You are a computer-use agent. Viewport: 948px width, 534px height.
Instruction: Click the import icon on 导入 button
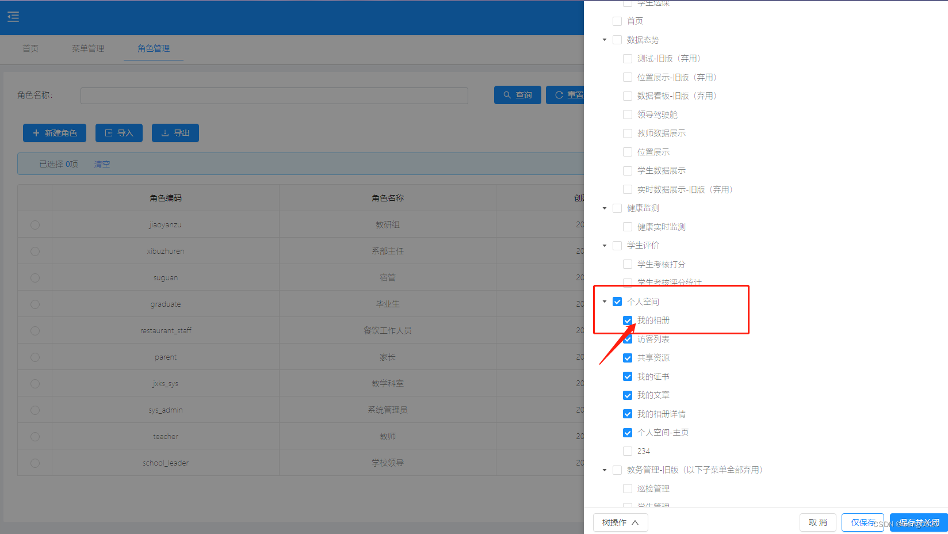point(109,133)
